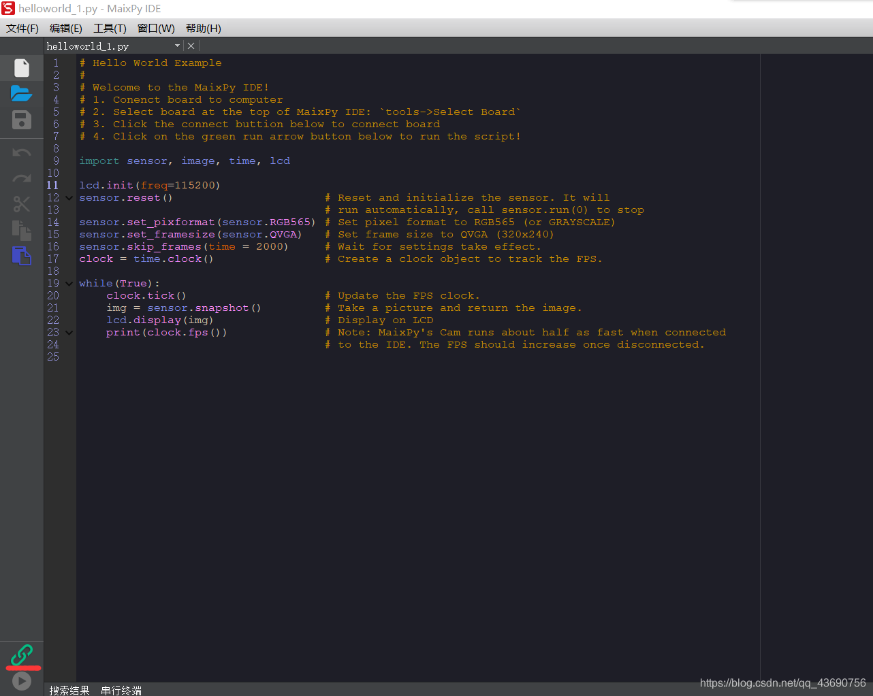
Task: Click 'sensor.snapshot()' code text
Action: click(x=204, y=308)
